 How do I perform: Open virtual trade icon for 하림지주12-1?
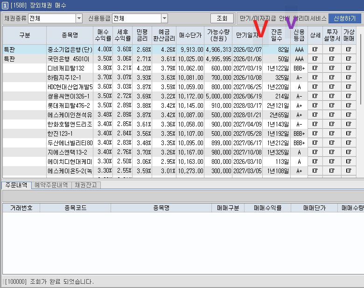click(x=349, y=77)
